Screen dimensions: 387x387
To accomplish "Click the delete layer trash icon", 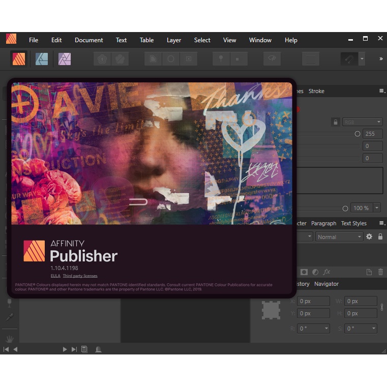I will [380, 272].
